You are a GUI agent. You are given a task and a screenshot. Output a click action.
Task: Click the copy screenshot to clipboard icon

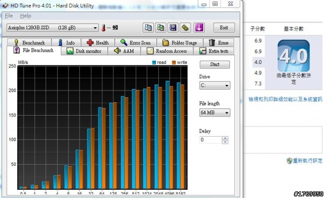[160, 28]
